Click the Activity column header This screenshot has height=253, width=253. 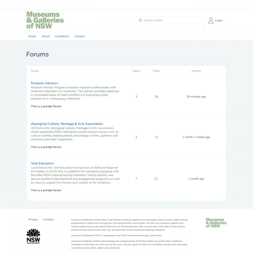tap(196, 71)
